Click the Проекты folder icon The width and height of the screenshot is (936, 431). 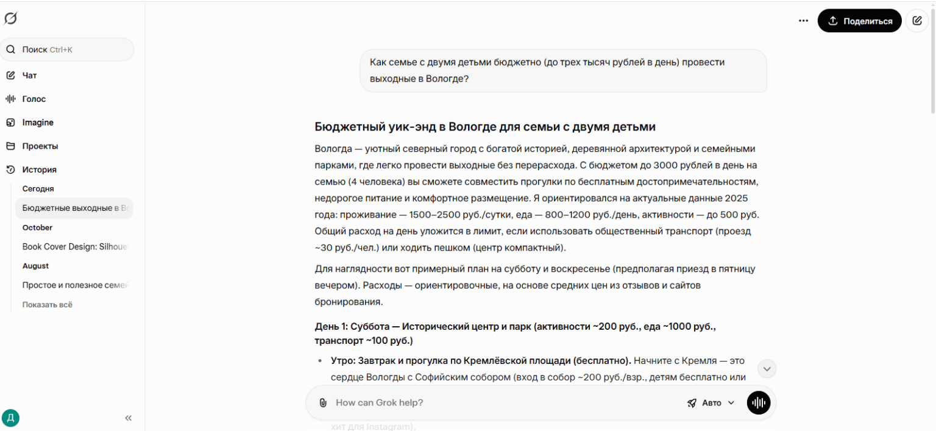10,146
